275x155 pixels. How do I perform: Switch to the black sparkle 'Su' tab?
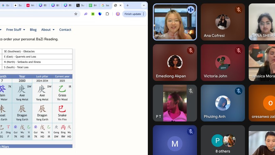point(18,5)
